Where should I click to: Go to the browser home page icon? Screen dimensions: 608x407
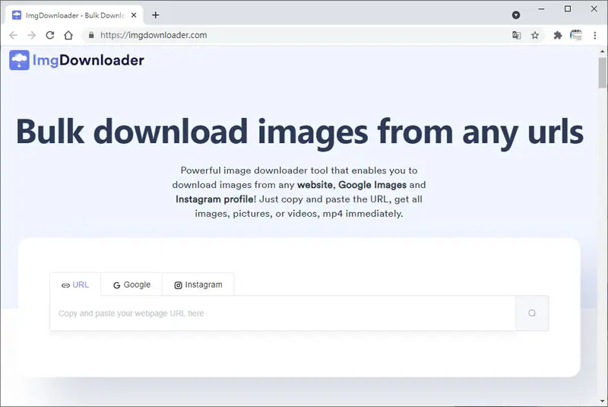pos(68,35)
